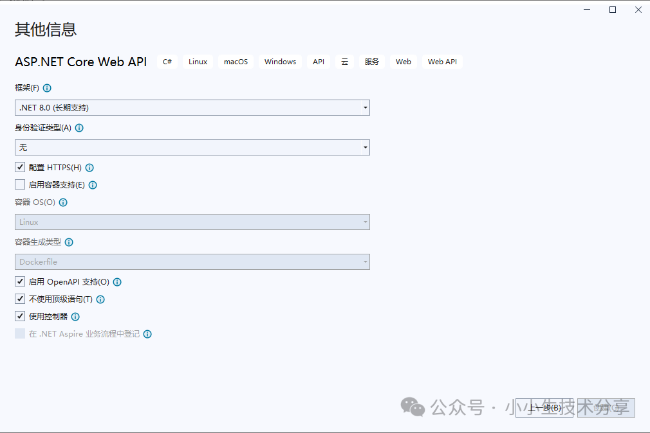Go back with 上一步(B) button
This screenshot has height=433, width=650.
tap(544, 408)
